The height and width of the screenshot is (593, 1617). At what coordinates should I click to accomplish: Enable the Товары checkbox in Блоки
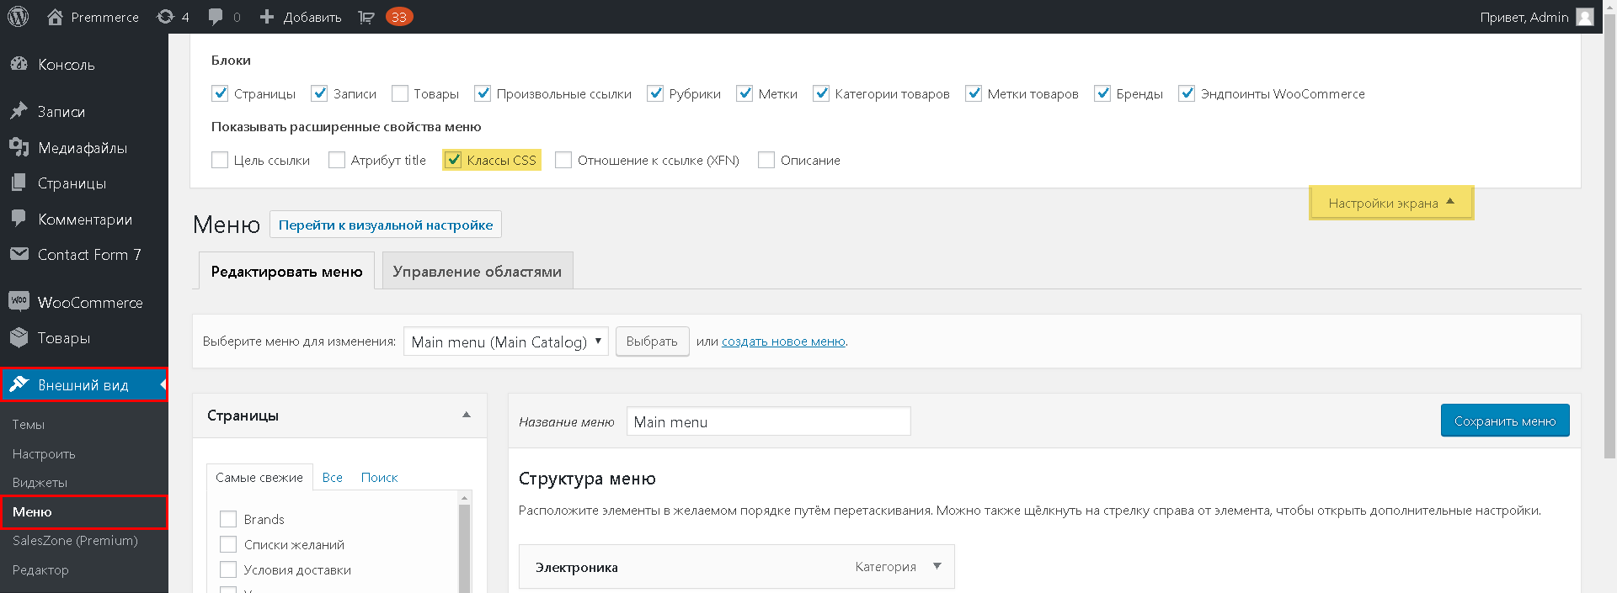pyautogui.click(x=400, y=93)
